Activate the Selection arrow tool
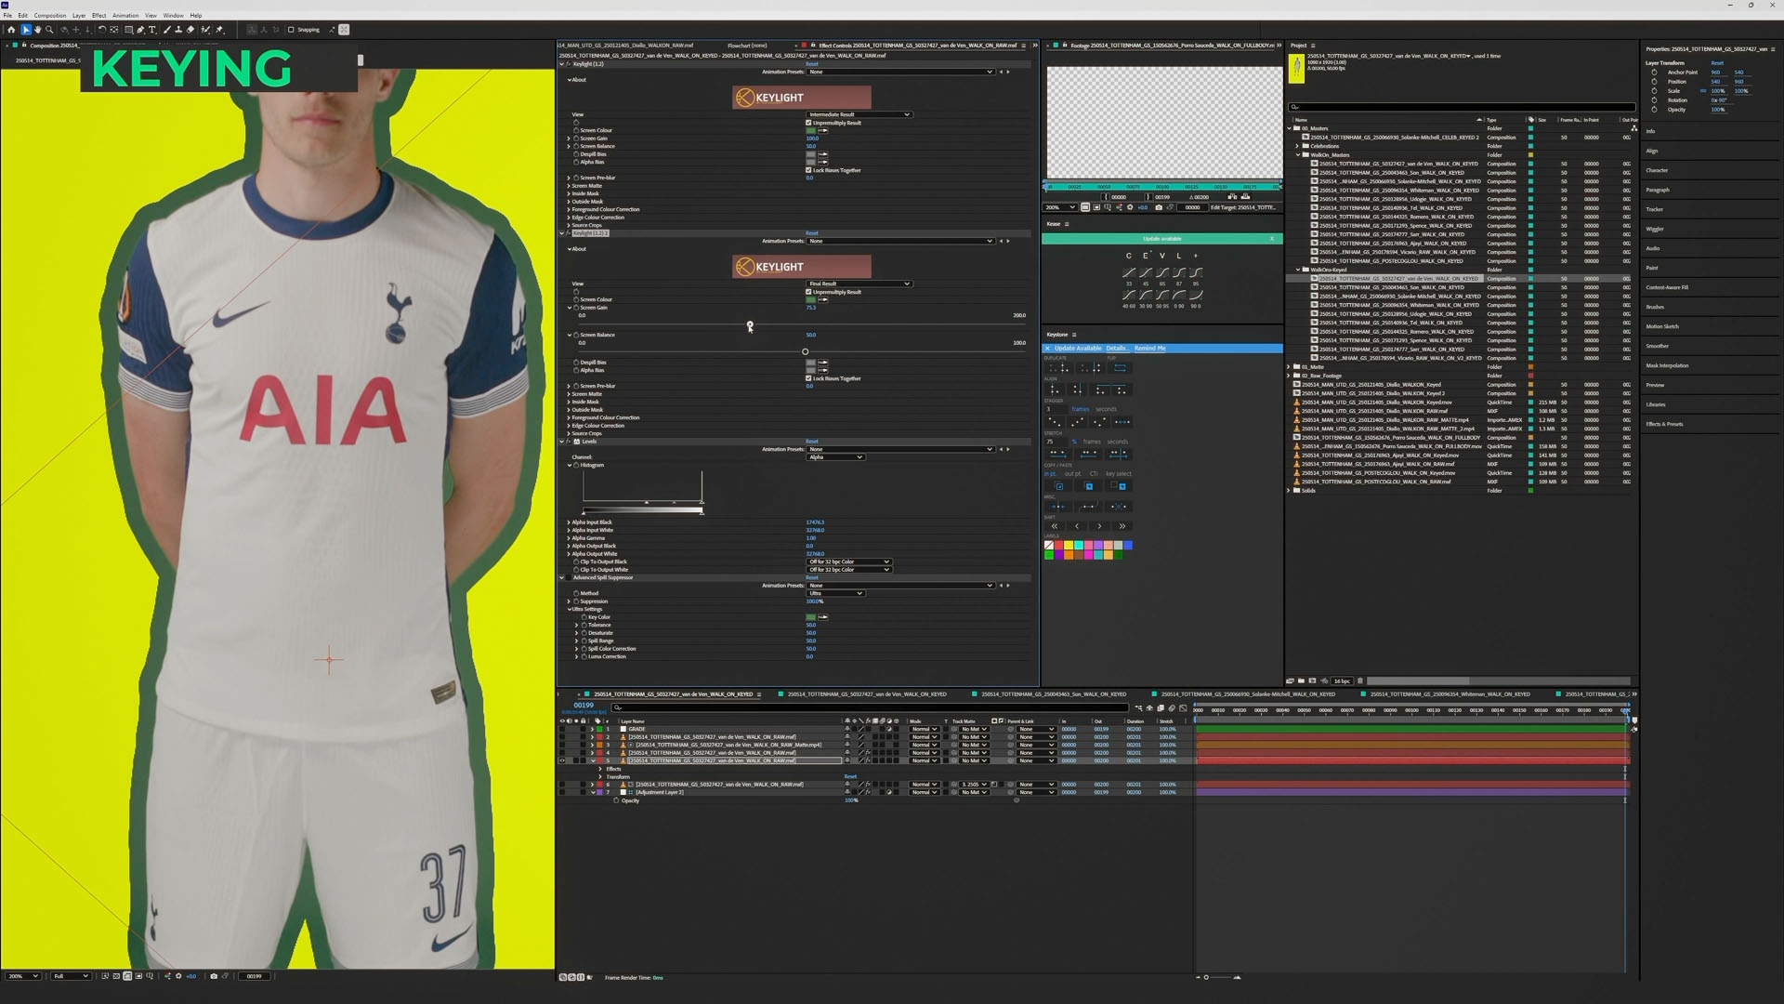Viewport: 1784px width, 1004px height. [x=26, y=30]
